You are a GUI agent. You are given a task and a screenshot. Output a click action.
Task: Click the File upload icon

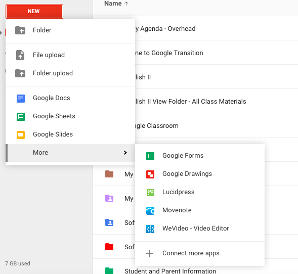[x=20, y=55]
